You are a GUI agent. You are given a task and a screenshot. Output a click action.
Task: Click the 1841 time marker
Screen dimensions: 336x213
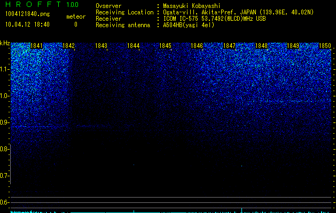click(x=36, y=46)
